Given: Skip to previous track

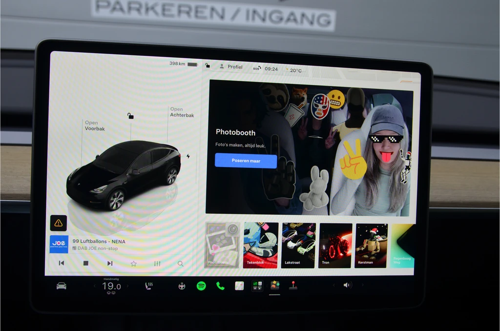Looking at the screenshot, I should 61,263.
